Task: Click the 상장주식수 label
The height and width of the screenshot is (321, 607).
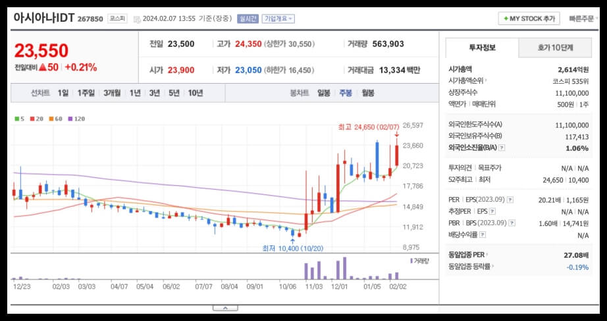Action: tap(463, 92)
